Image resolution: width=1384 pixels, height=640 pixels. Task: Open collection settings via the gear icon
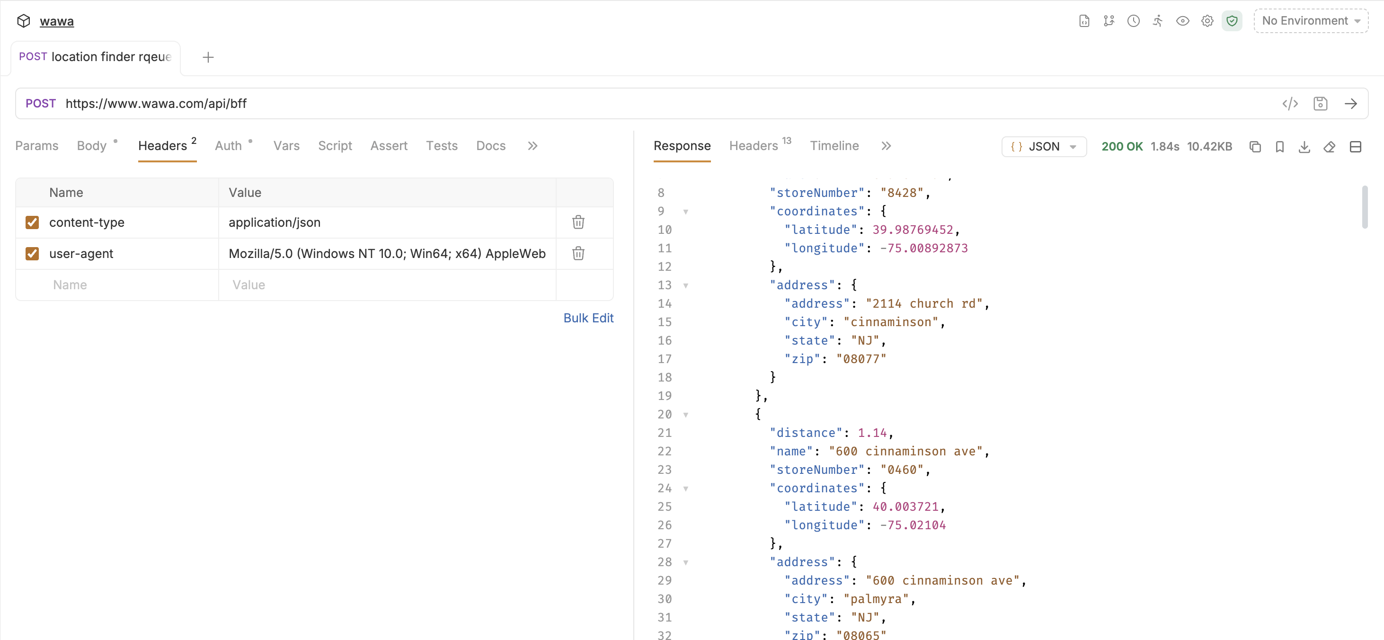pos(1207,21)
